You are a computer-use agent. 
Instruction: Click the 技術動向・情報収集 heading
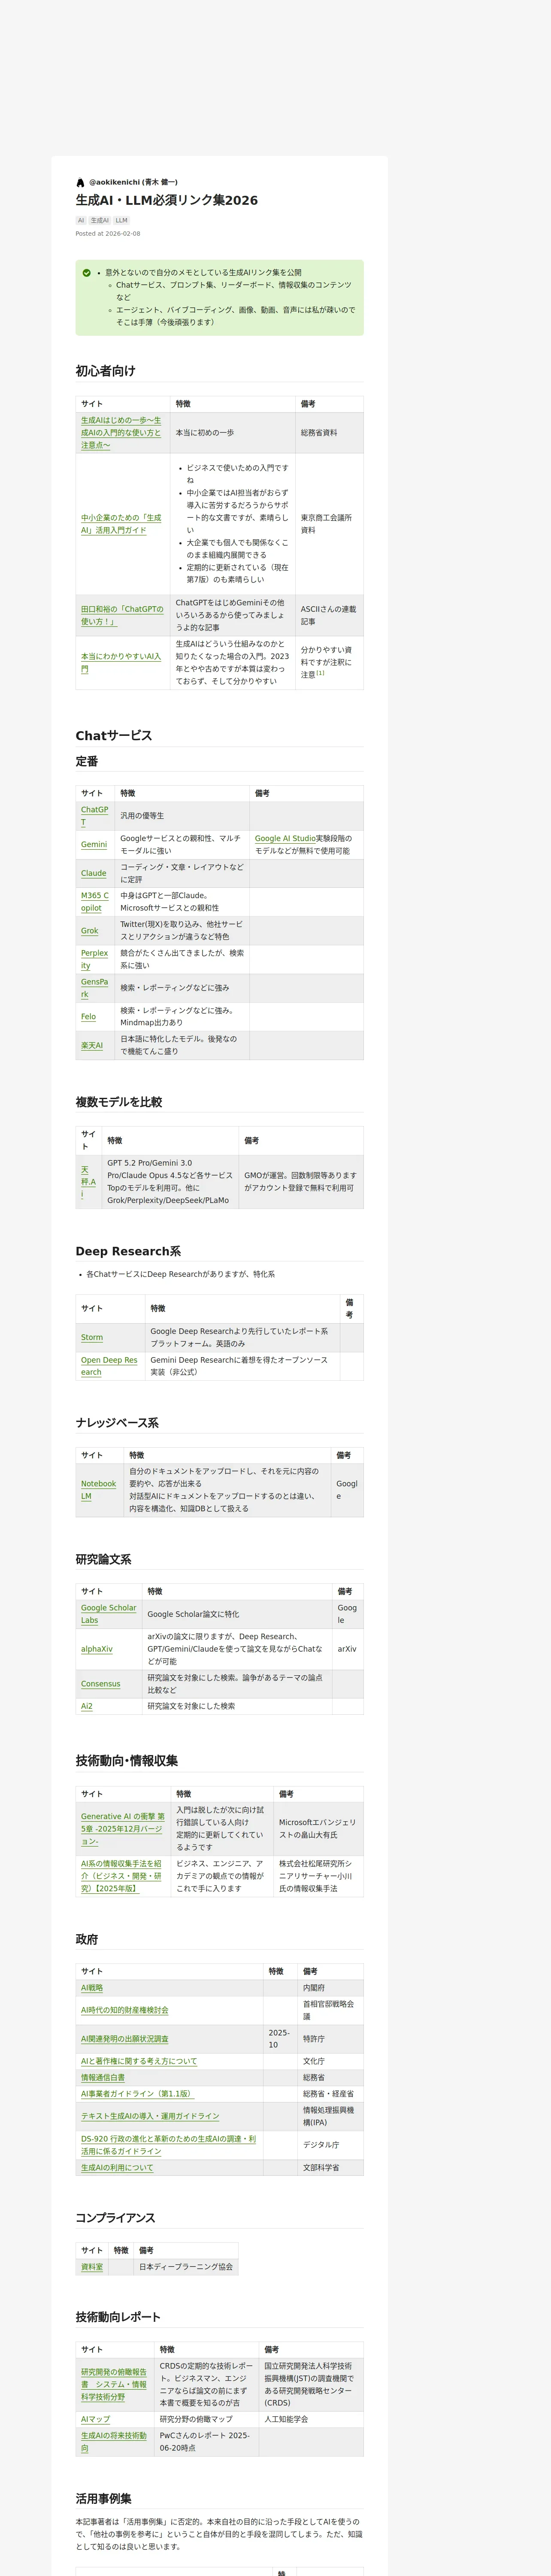[x=127, y=1761]
